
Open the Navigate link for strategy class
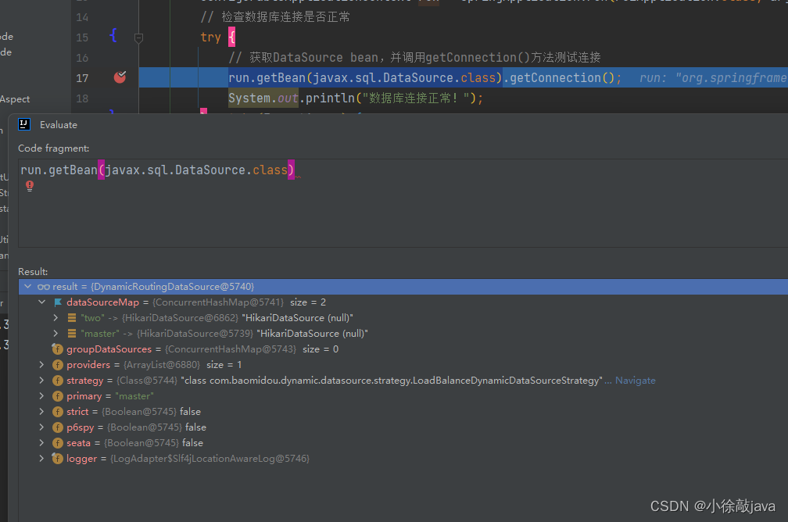(636, 381)
